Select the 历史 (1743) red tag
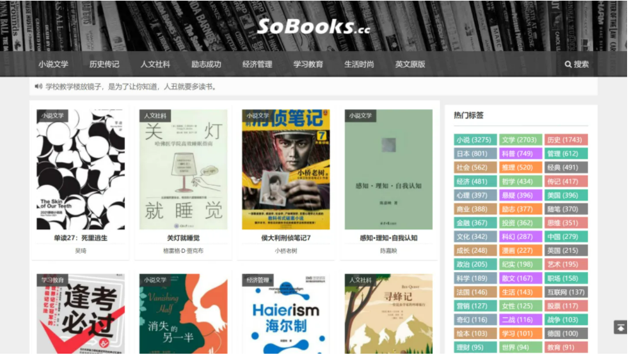 click(x=566, y=140)
